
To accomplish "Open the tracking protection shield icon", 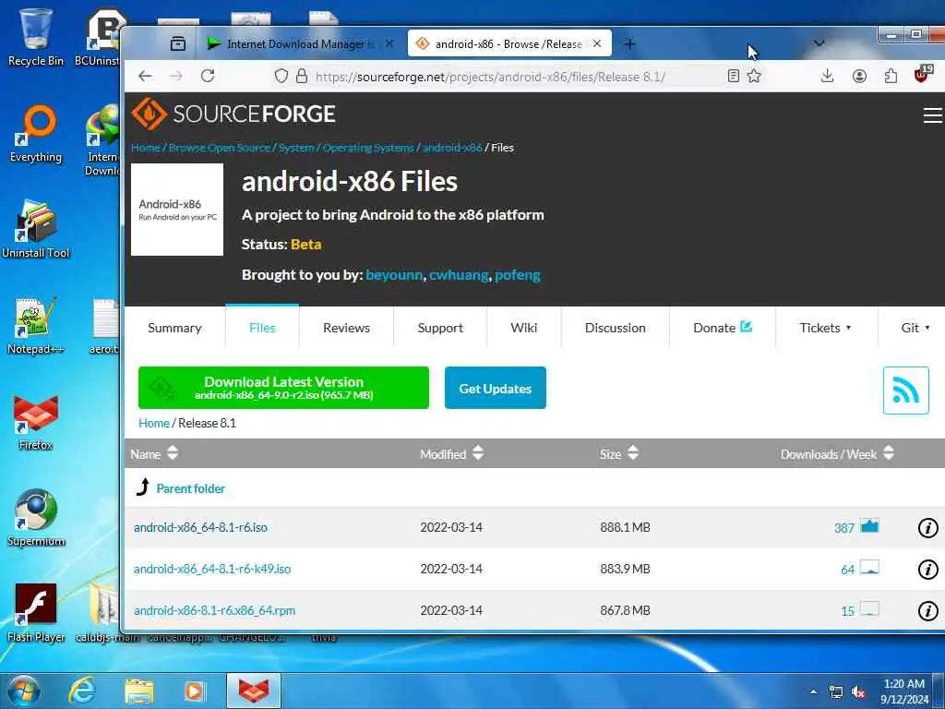I will [281, 76].
